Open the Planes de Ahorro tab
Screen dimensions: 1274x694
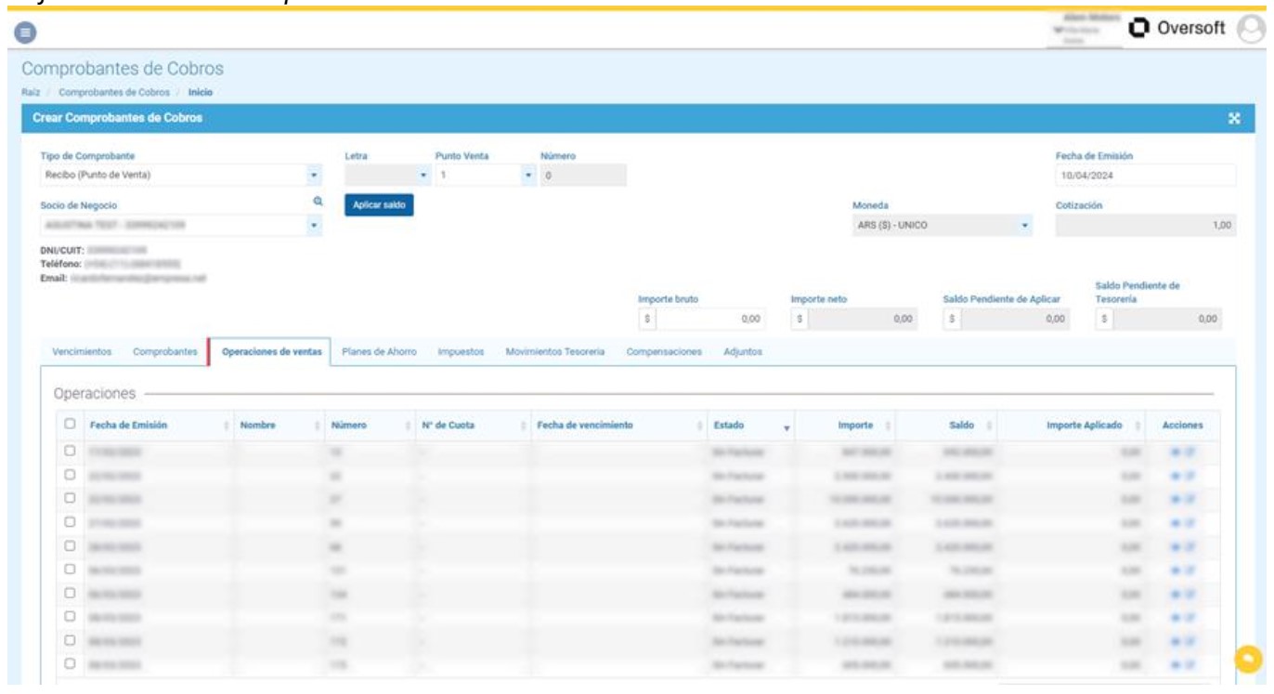(379, 352)
